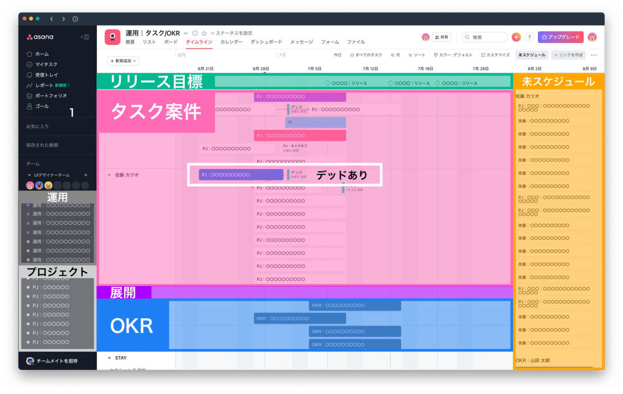Click リンクを作成 button

568,55
